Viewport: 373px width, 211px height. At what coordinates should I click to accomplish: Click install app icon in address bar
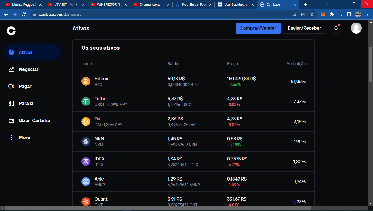coord(295,14)
